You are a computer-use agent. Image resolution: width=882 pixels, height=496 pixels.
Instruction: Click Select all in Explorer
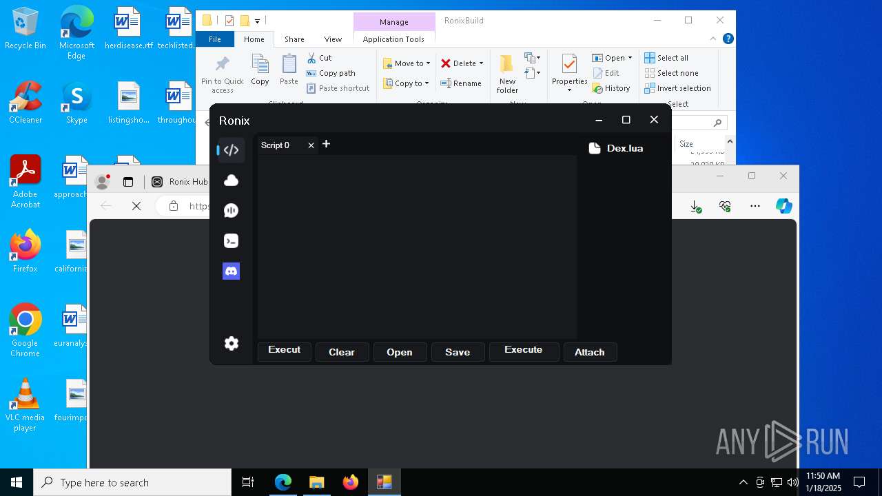pos(666,58)
